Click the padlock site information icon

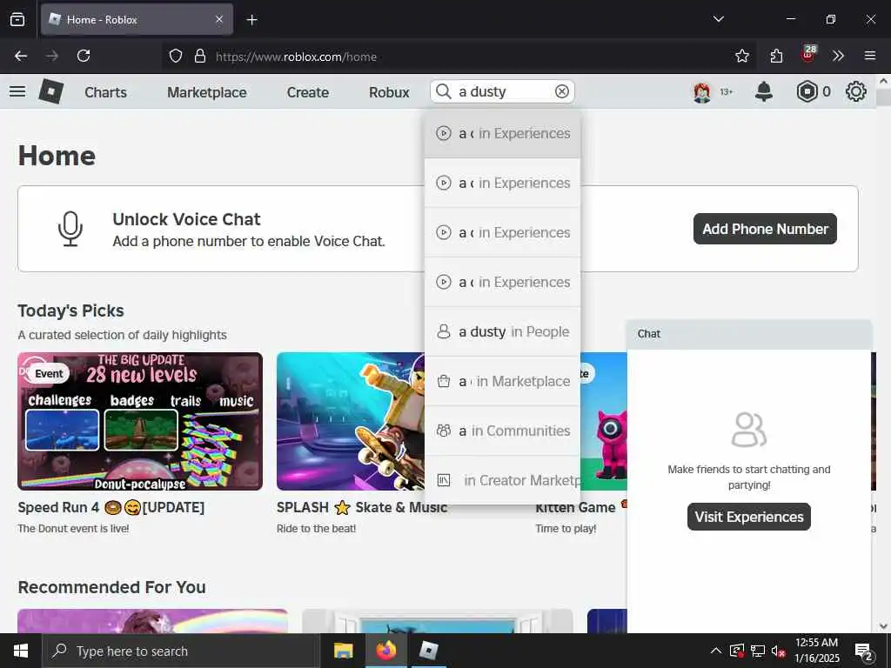[199, 56]
